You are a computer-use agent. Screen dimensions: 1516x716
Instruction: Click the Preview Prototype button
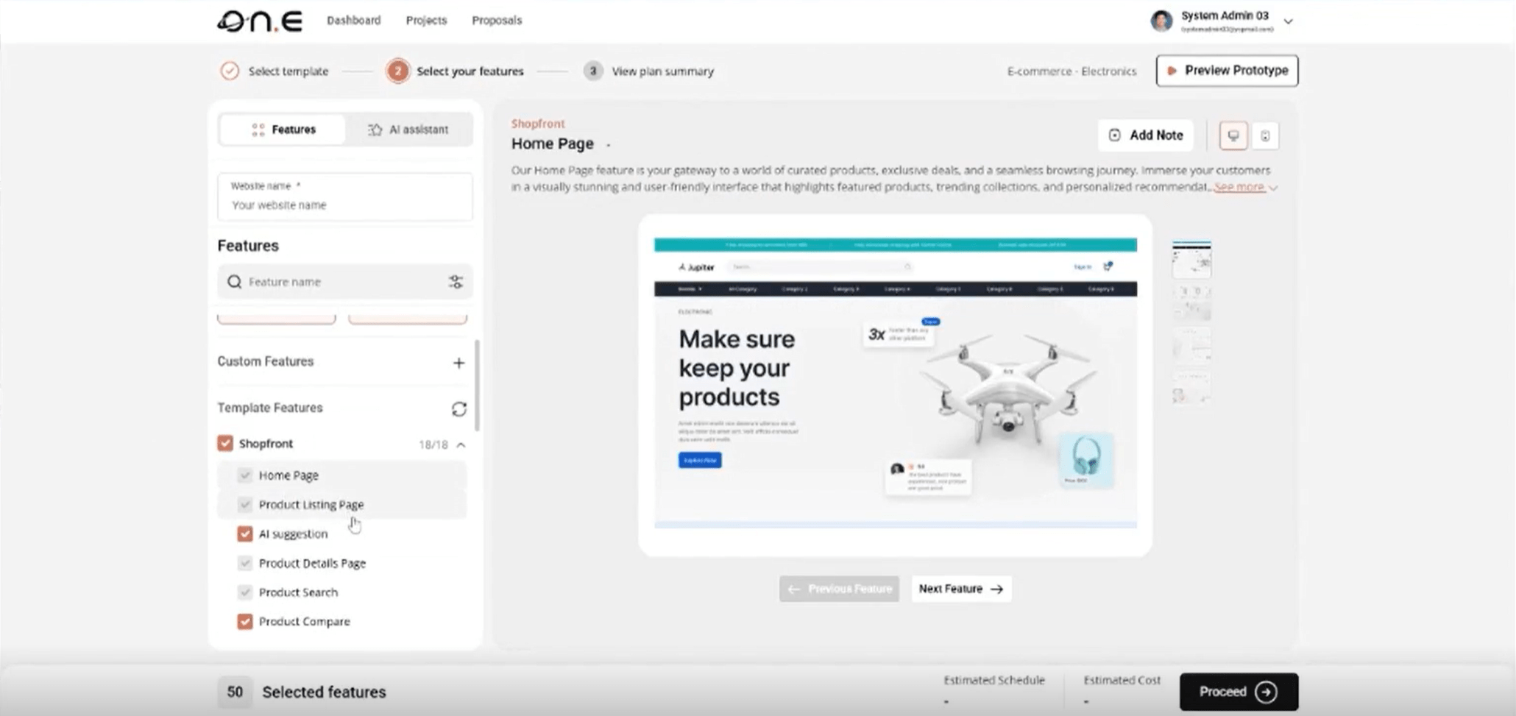tap(1227, 71)
